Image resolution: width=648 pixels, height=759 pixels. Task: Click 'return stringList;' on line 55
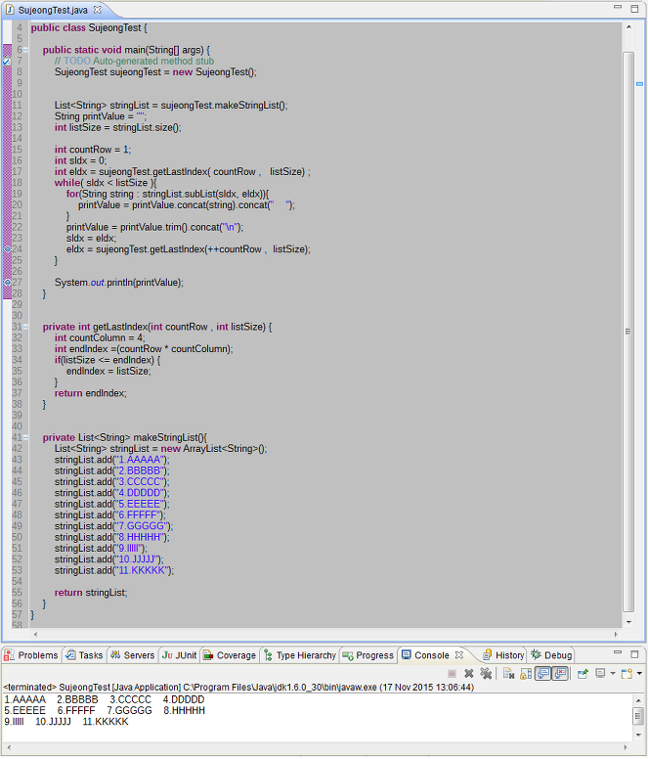(91, 593)
